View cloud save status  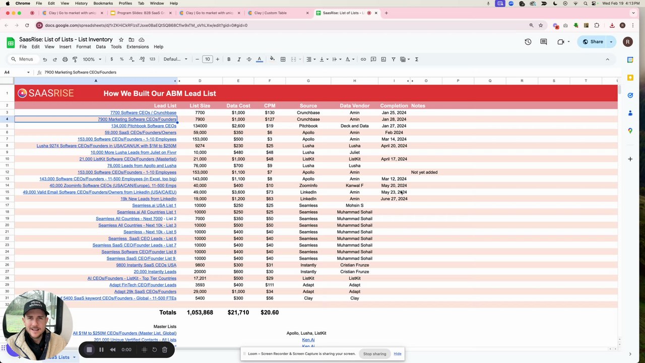[142, 39]
